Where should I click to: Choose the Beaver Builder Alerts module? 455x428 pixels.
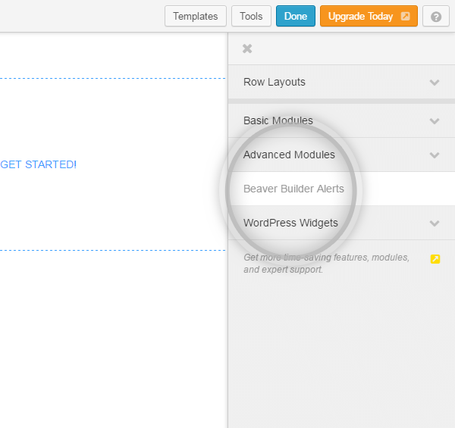[x=293, y=189]
